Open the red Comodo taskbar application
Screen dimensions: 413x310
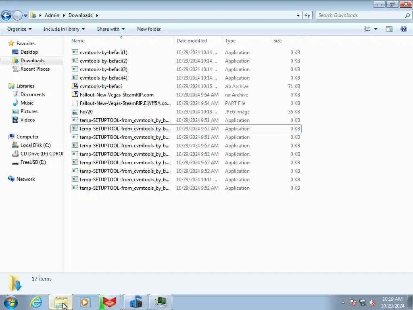(110, 302)
